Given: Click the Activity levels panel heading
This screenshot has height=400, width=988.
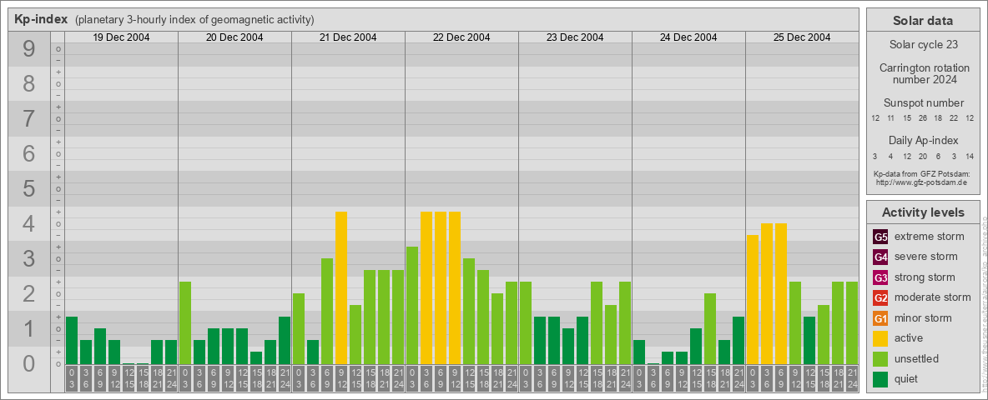Looking at the screenshot, I should [x=923, y=212].
